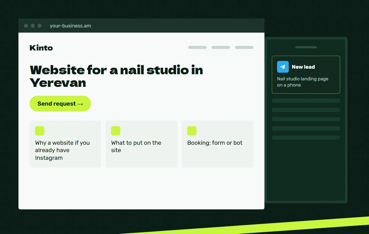Viewport: 369px width, 234px height.
Task: Select the 'What to put on the site' card
Action: click(x=141, y=144)
